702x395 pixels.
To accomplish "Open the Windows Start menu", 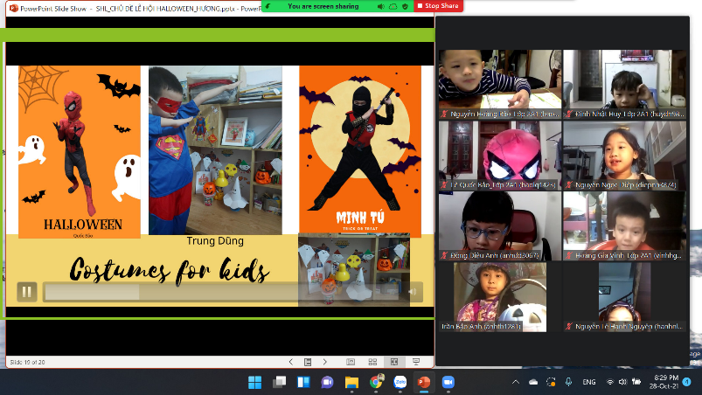I will pyautogui.click(x=254, y=382).
